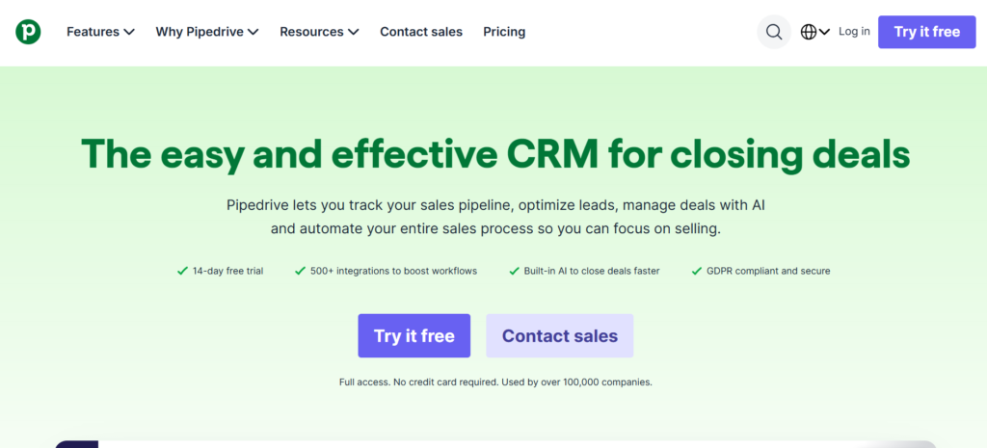The image size is (987, 448).
Task: Click 'Built-in AI to close deals faster'
Action: [592, 271]
